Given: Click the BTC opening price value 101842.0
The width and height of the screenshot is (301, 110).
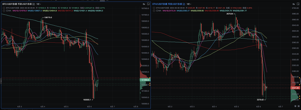Looking at the screenshot, I should click(x=42, y=8).
